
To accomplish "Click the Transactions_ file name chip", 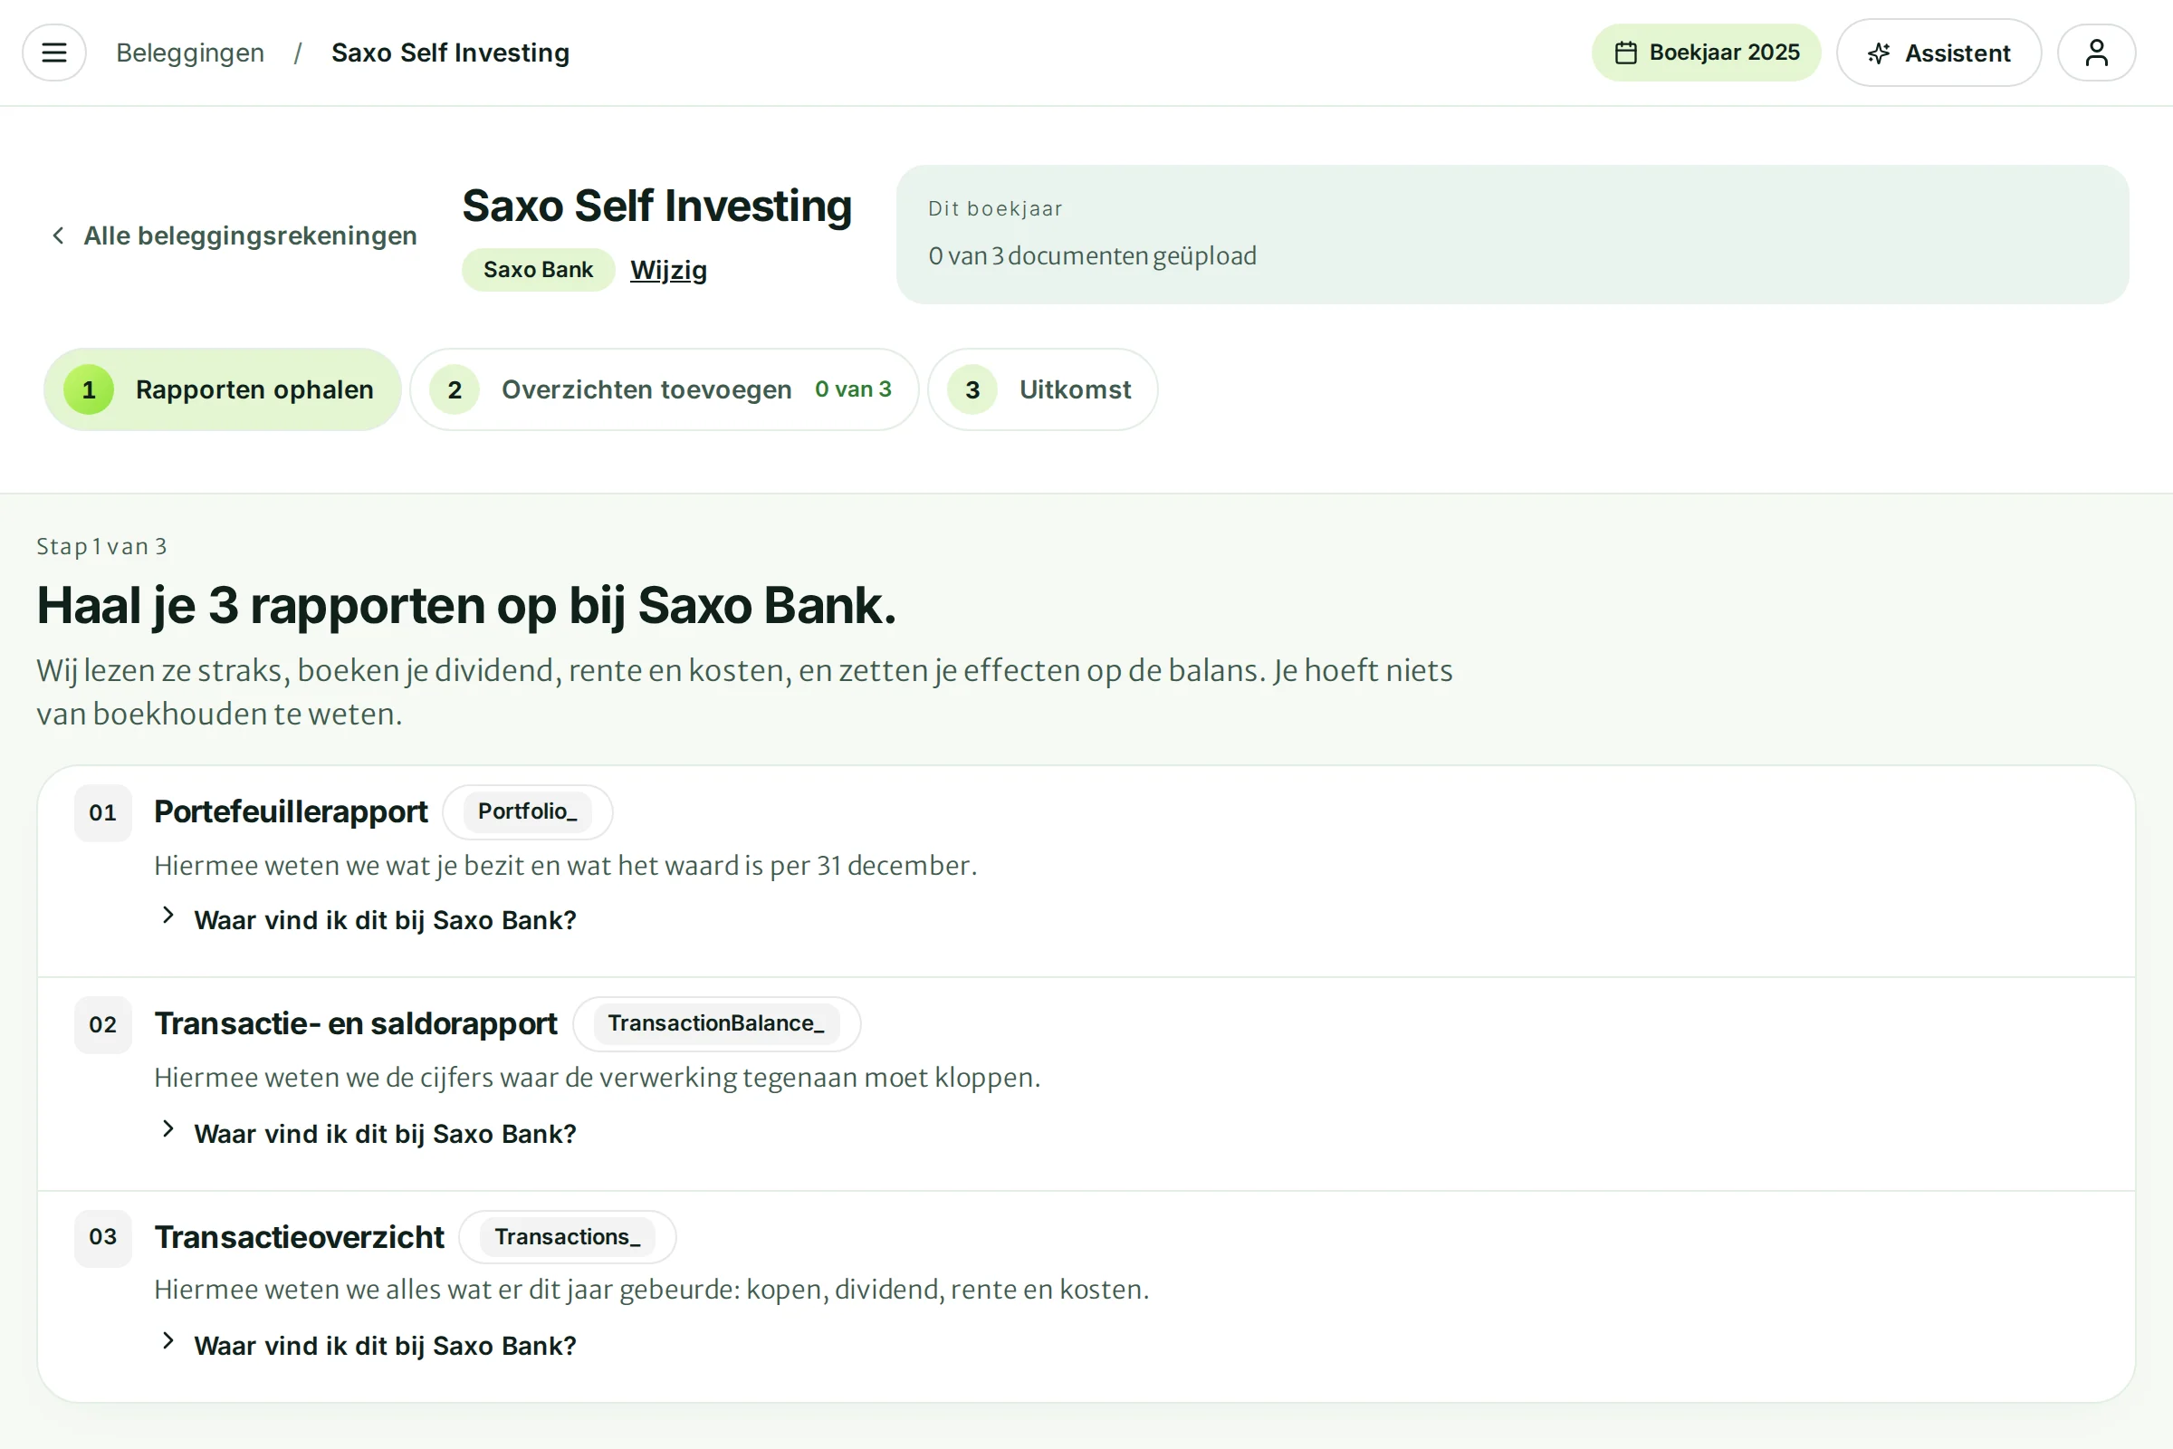I will (568, 1236).
